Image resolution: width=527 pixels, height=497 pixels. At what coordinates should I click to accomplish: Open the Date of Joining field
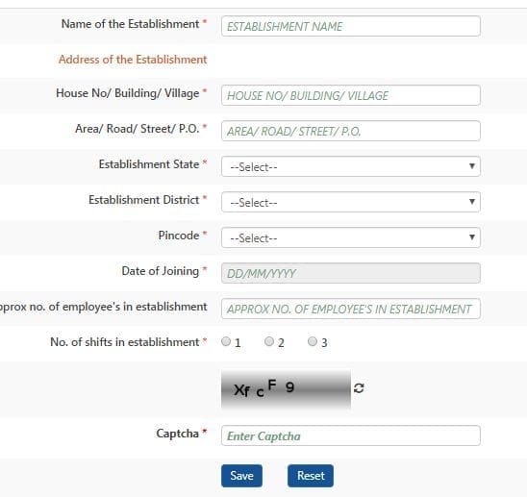click(351, 273)
